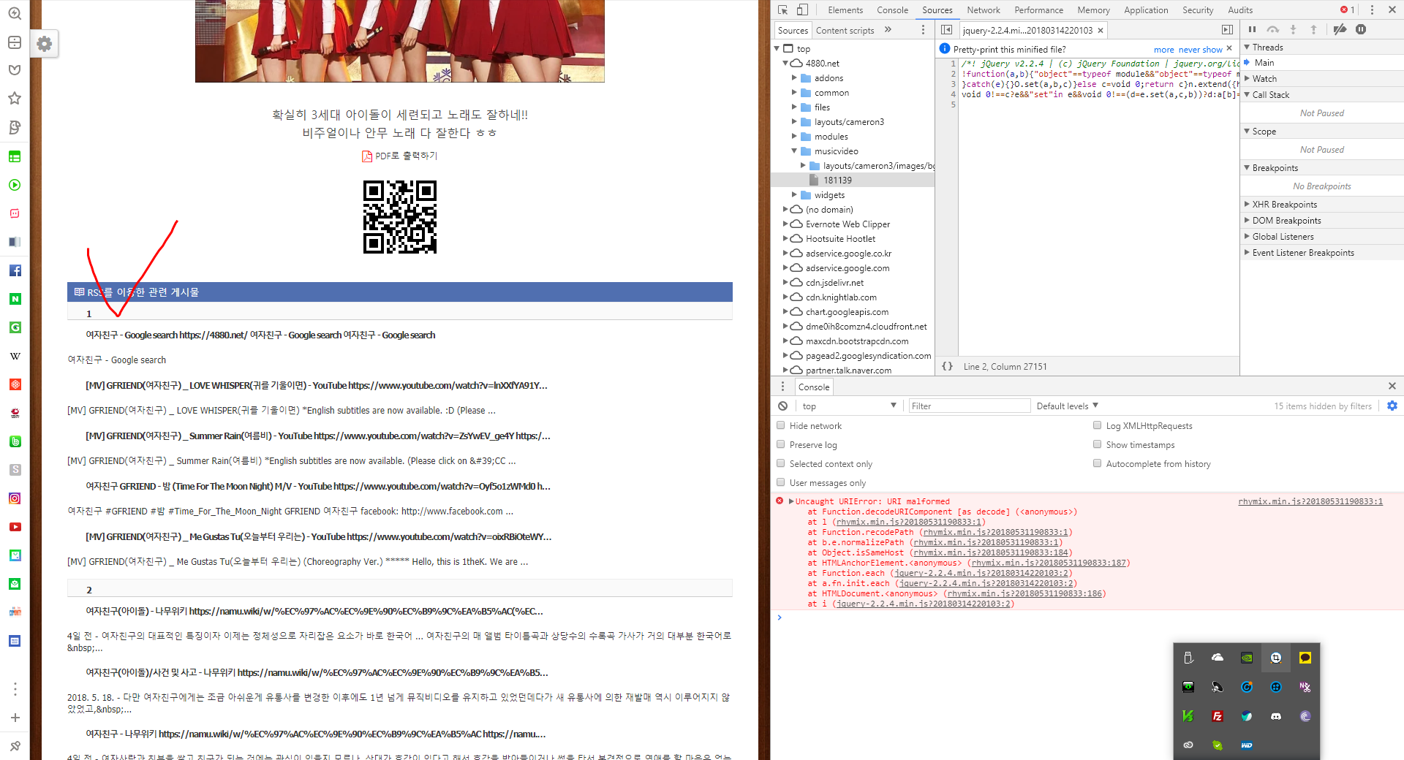Enable Show timestamps checkbox
This screenshot has width=1404, height=760.
[1097, 444]
